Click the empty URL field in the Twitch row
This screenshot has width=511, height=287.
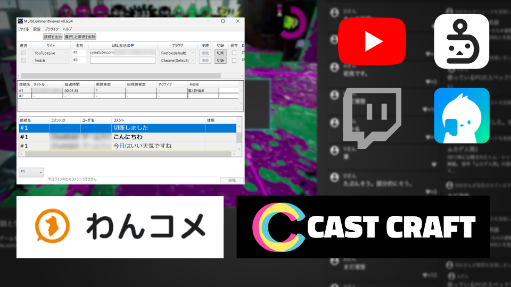pyautogui.click(x=123, y=60)
